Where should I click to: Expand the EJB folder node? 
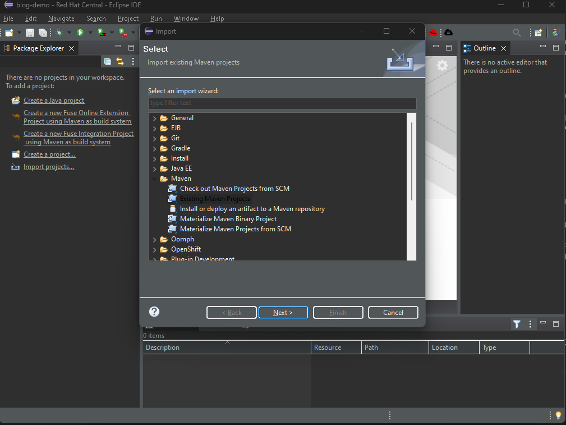coord(154,129)
